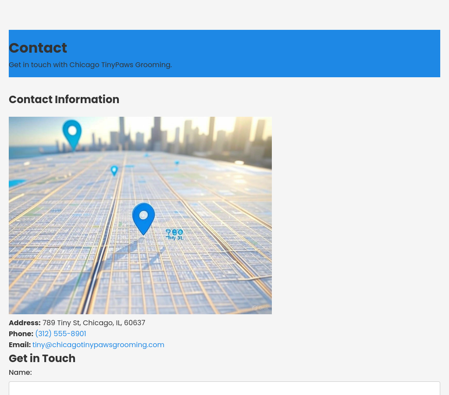Click the "Contact Information" heading
Image resolution: width=449 pixels, height=395 pixels.
point(64,100)
